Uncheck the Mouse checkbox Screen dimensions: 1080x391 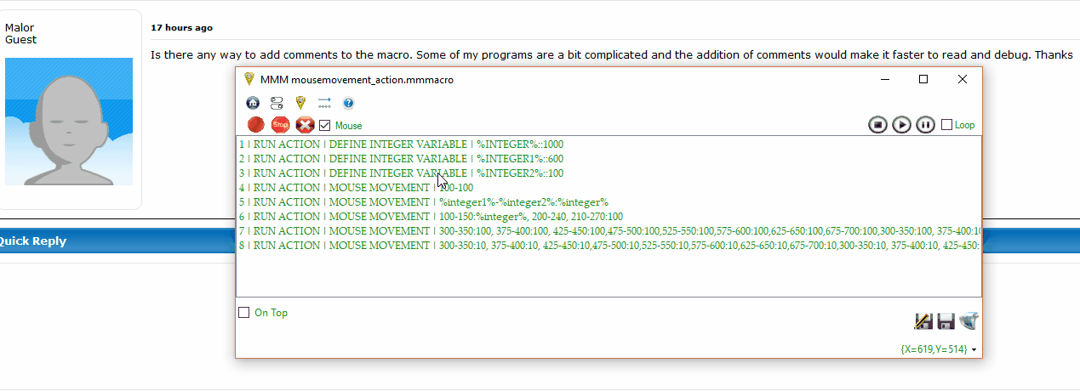pyautogui.click(x=325, y=126)
